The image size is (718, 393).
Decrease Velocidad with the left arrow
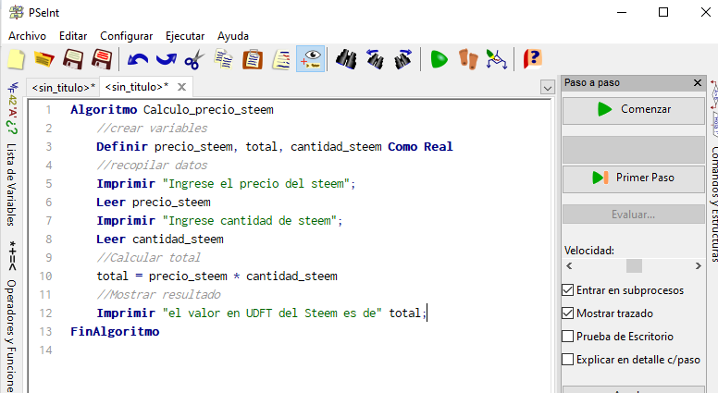(569, 265)
